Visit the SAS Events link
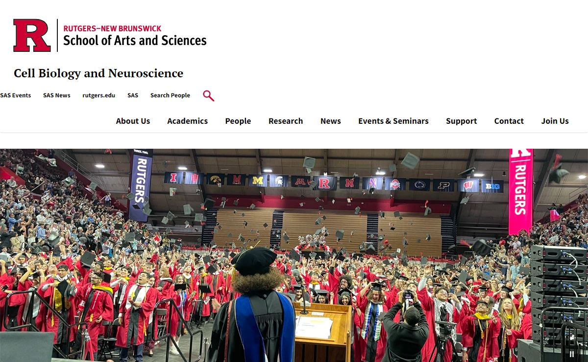Image resolution: width=588 pixels, height=362 pixels. 16,95
